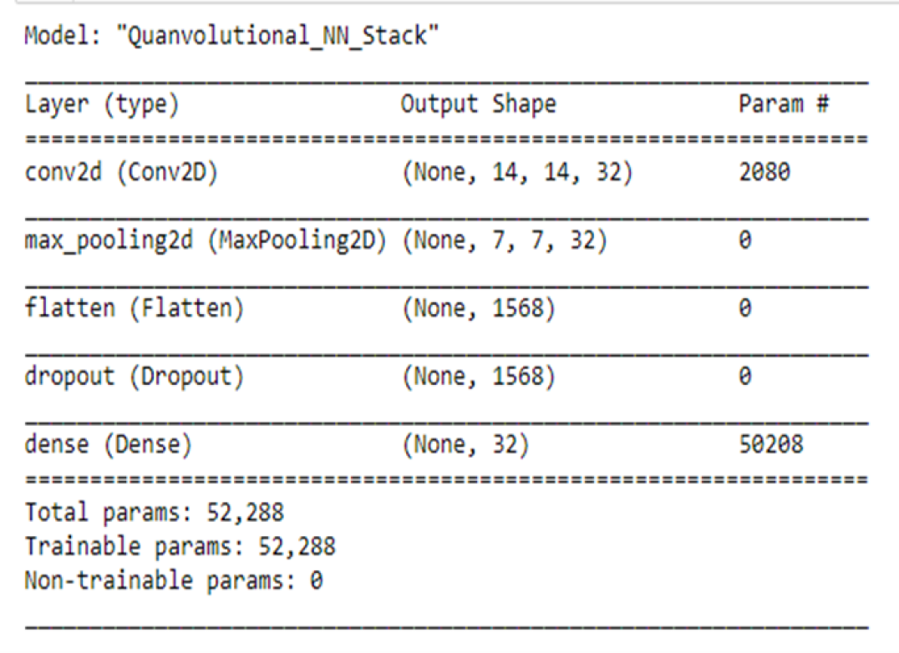Select the max_pooling2d (MaxPooling2D) layer name

[x=207, y=242]
